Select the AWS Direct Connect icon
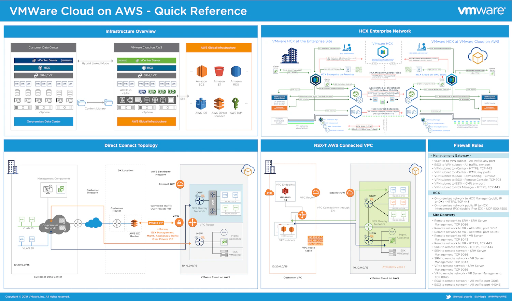512x301 pixels. click(x=219, y=104)
